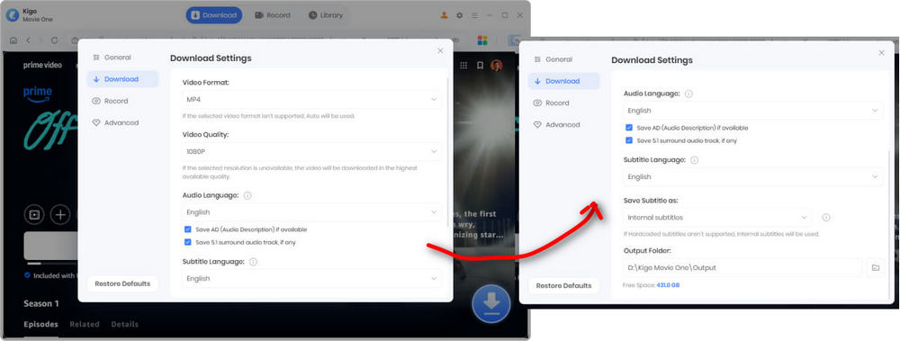Add to watchlist with plus icon

(60, 215)
